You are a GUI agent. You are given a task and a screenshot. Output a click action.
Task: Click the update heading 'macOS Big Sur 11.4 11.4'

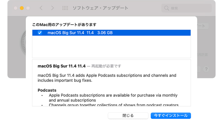pos(62,66)
